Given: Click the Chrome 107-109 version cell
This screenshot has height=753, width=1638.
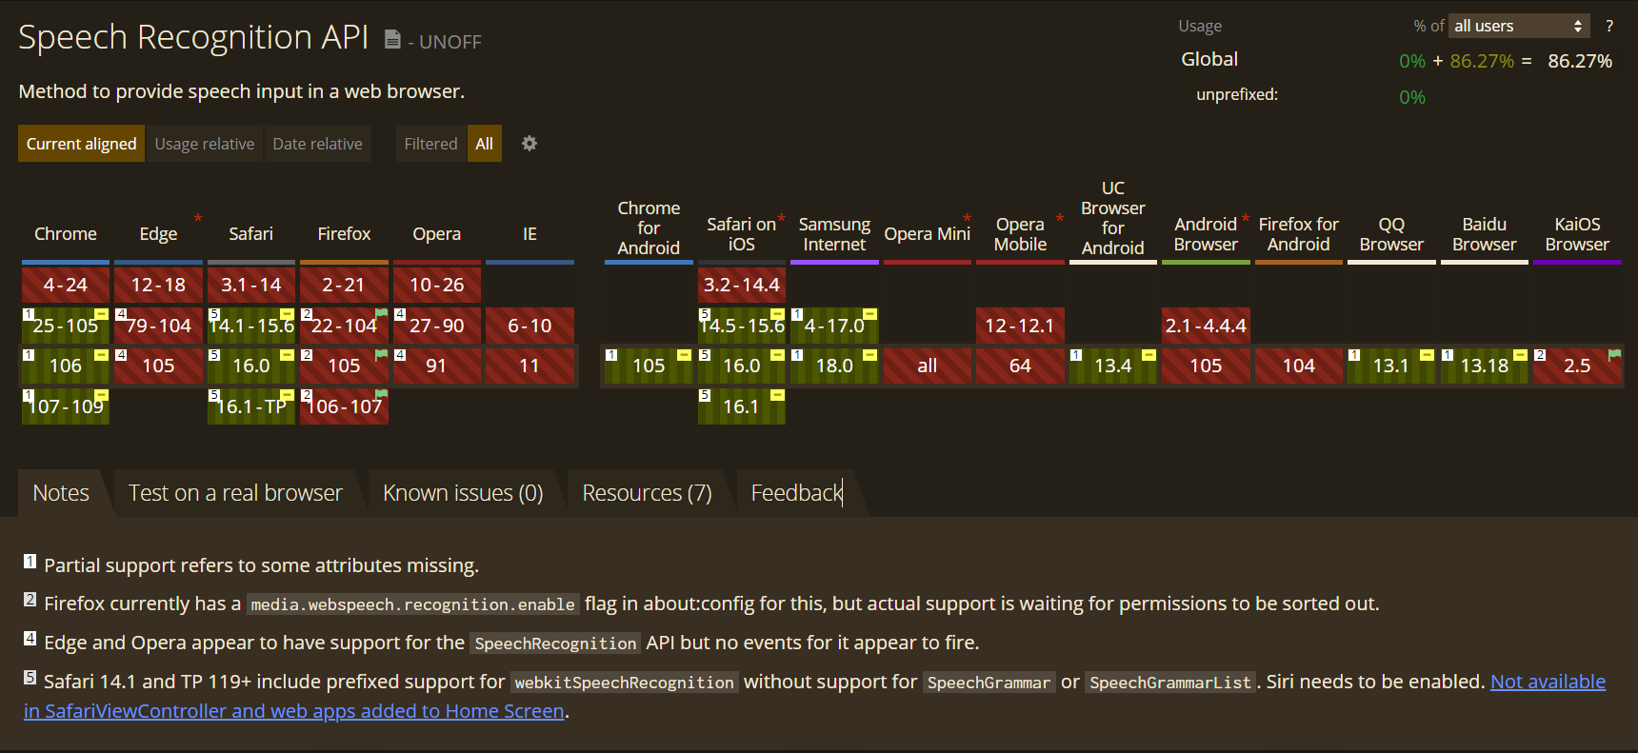Looking at the screenshot, I should (x=66, y=406).
